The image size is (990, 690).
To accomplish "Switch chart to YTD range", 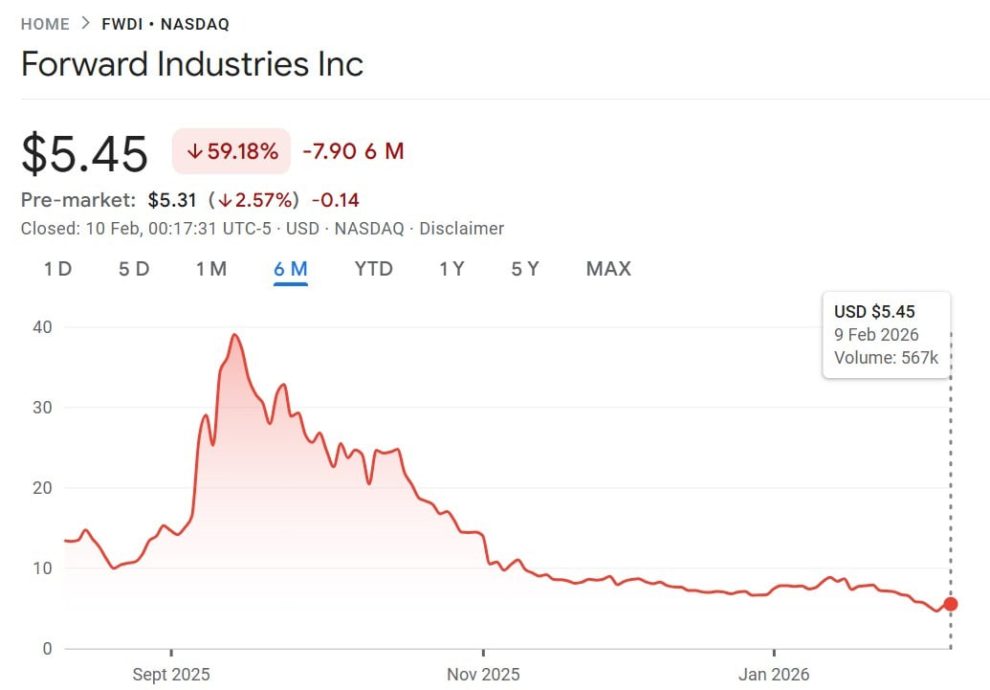I will tap(373, 269).
